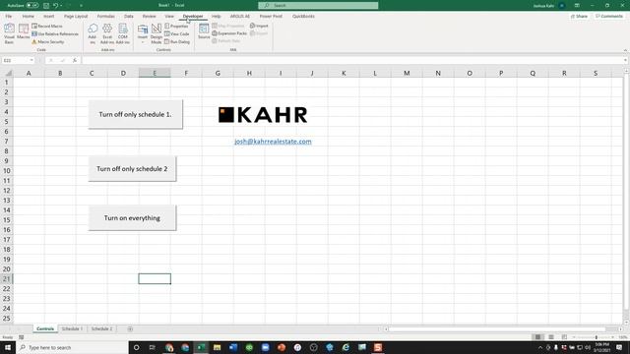The width and height of the screenshot is (630, 354).
Task: Toggle the AutoSave switch
Action: point(32,5)
